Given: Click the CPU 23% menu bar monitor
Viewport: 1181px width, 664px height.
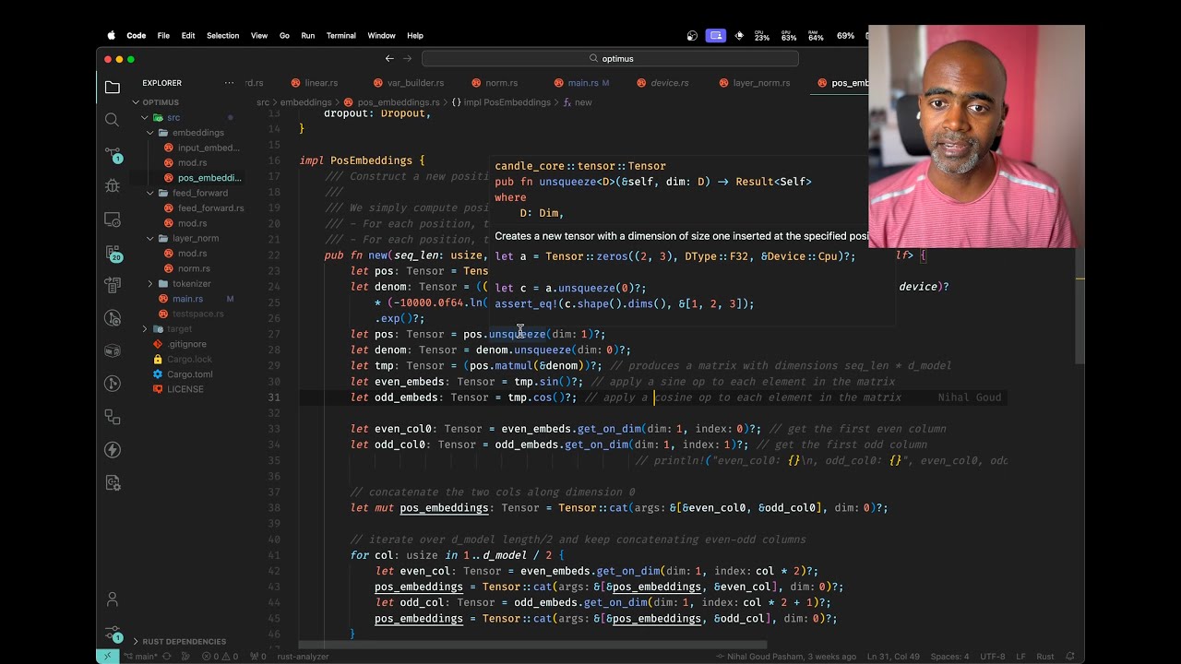Looking at the screenshot, I should point(761,35).
